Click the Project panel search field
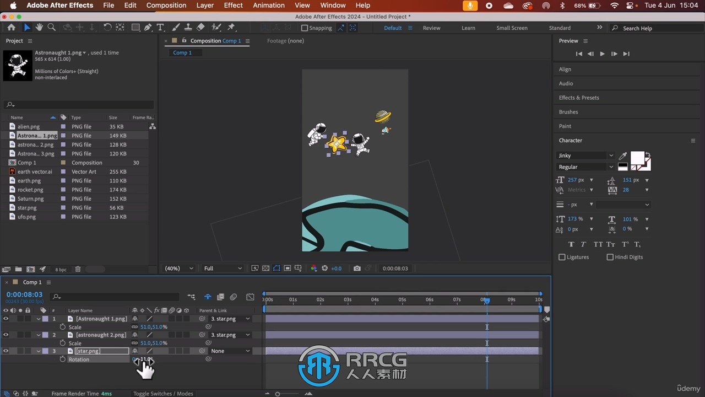Viewport: 705px width, 397px height. click(x=79, y=105)
